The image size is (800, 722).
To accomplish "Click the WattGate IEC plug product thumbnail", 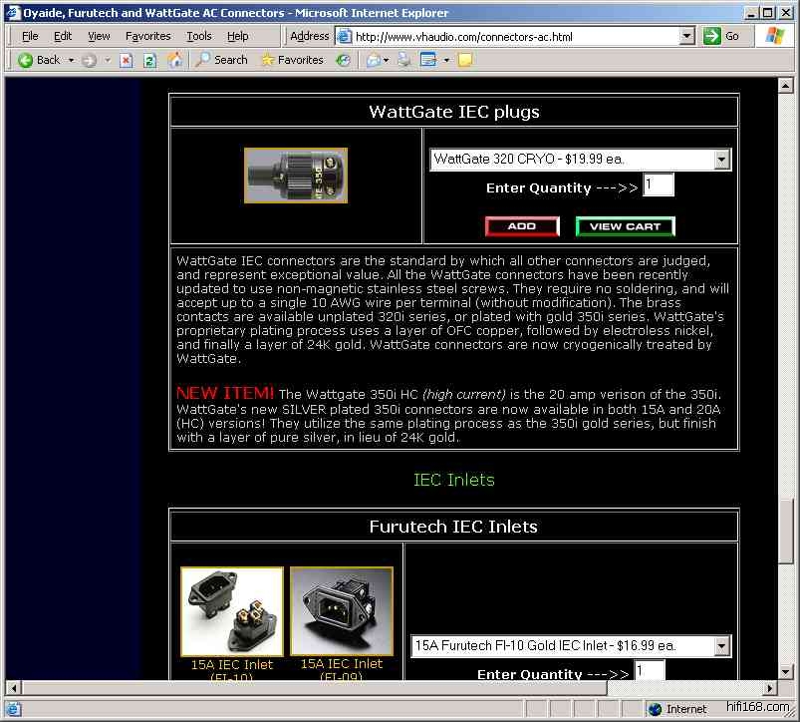I will tap(296, 176).
